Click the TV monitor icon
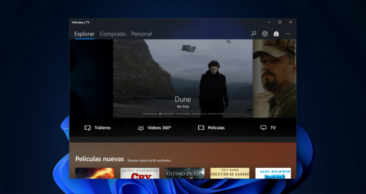Image resolution: width=366 pixels, height=194 pixels. 263,127
